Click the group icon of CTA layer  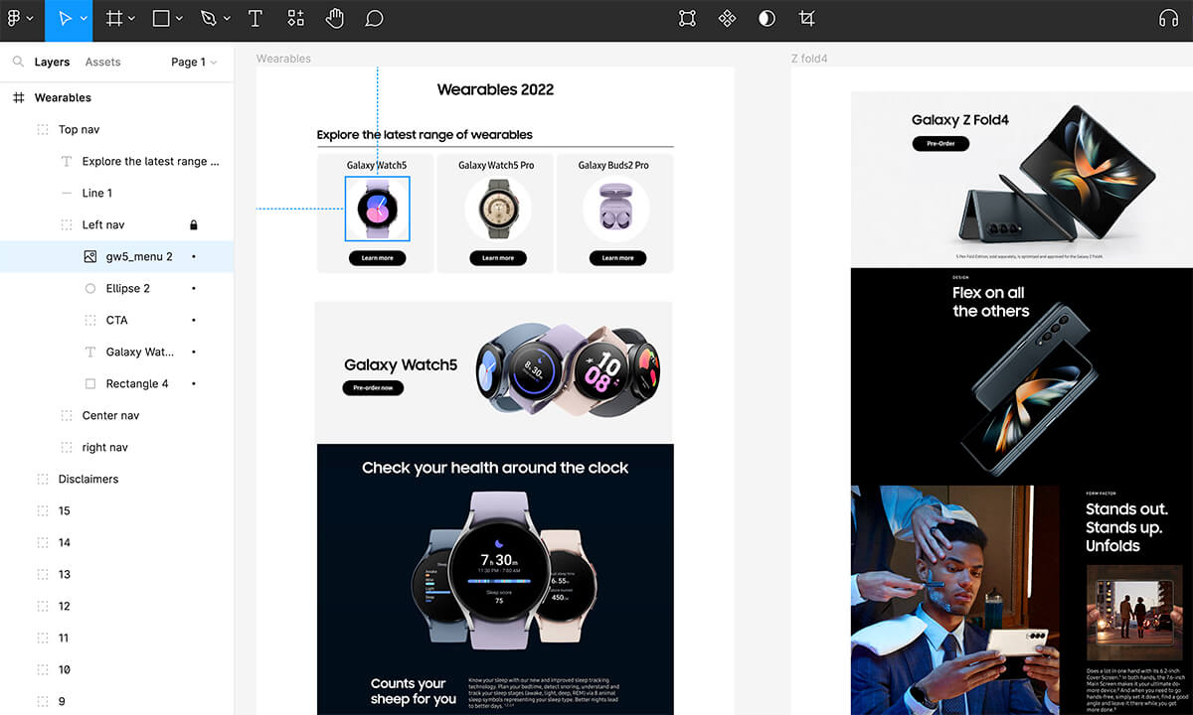coord(90,320)
